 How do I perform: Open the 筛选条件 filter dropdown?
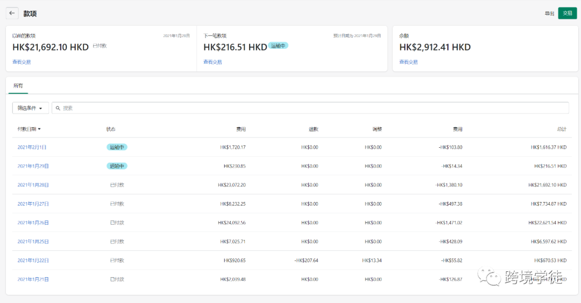click(30, 108)
